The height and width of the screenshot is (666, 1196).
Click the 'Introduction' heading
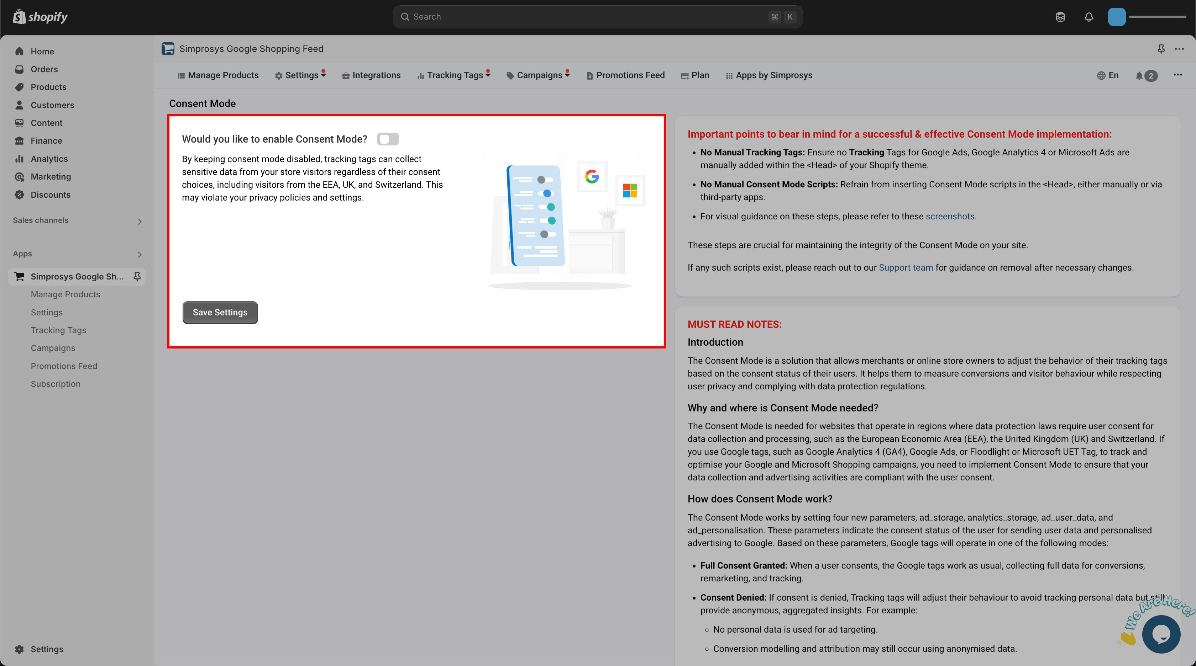click(x=715, y=342)
